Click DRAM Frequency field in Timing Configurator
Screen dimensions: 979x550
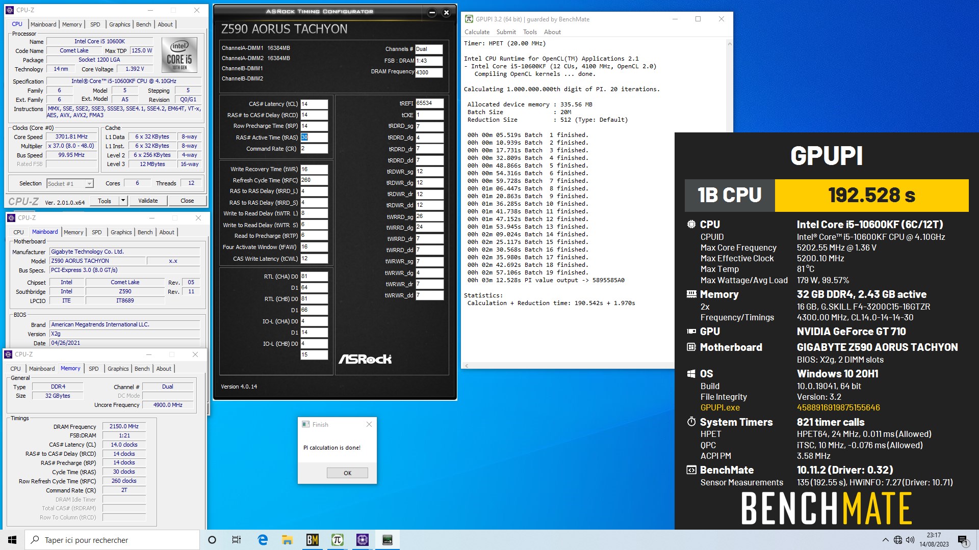(429, 72)
